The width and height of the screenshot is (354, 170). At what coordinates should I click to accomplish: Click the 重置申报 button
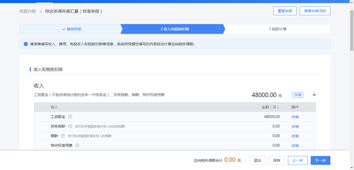(x=285, y=11)
